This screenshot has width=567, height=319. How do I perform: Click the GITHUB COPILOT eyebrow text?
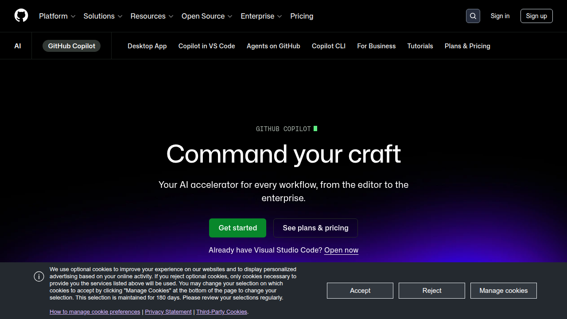pyautogui.click(x=283, y=129)
